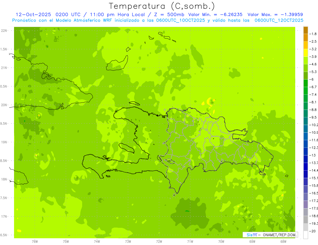Image resolution: width=318 pixels, height=245 pixels.
Task: Click the 70W longitude label
Action: [221, 241]
